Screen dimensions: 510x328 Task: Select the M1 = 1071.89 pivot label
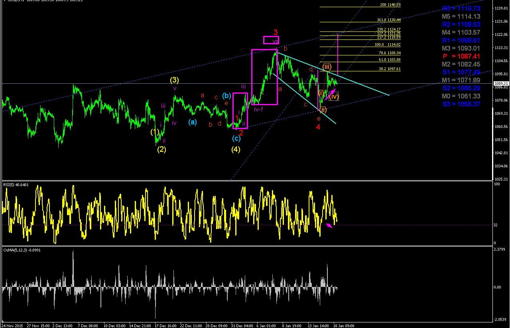(x=461, y=80)
